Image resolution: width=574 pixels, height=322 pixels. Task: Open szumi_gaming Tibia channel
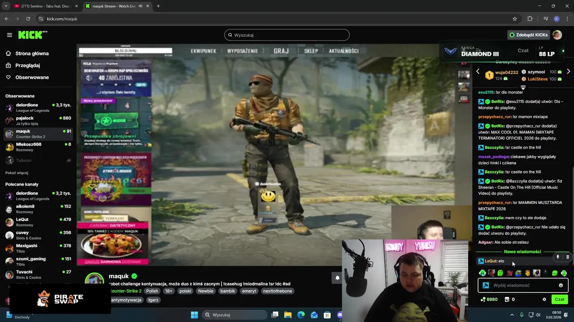pyautogui.click(x=38, y=261)
